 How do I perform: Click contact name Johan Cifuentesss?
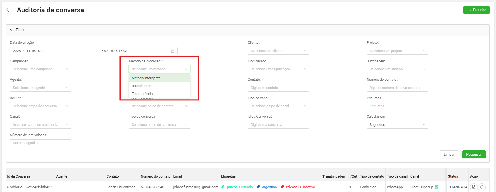pos(121,187)
